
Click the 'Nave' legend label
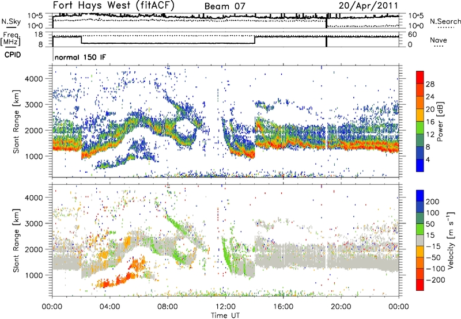coord(439,40)
